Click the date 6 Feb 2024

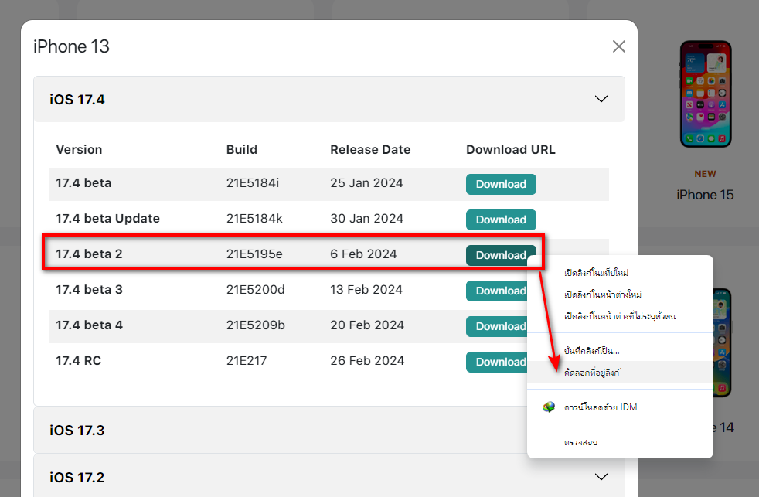(363, 254)
